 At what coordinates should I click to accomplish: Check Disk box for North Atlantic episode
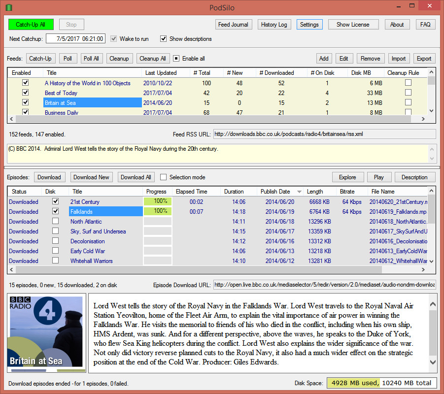(x=56, y=221)
